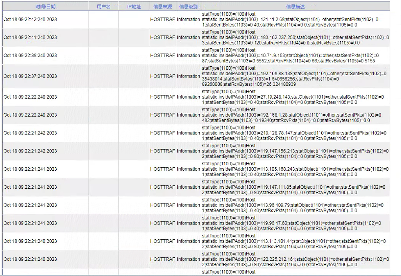Select the timestamp in the 219.128.78.147 row
The width and height of the screenshot is (401, 276).
[30, 133]
